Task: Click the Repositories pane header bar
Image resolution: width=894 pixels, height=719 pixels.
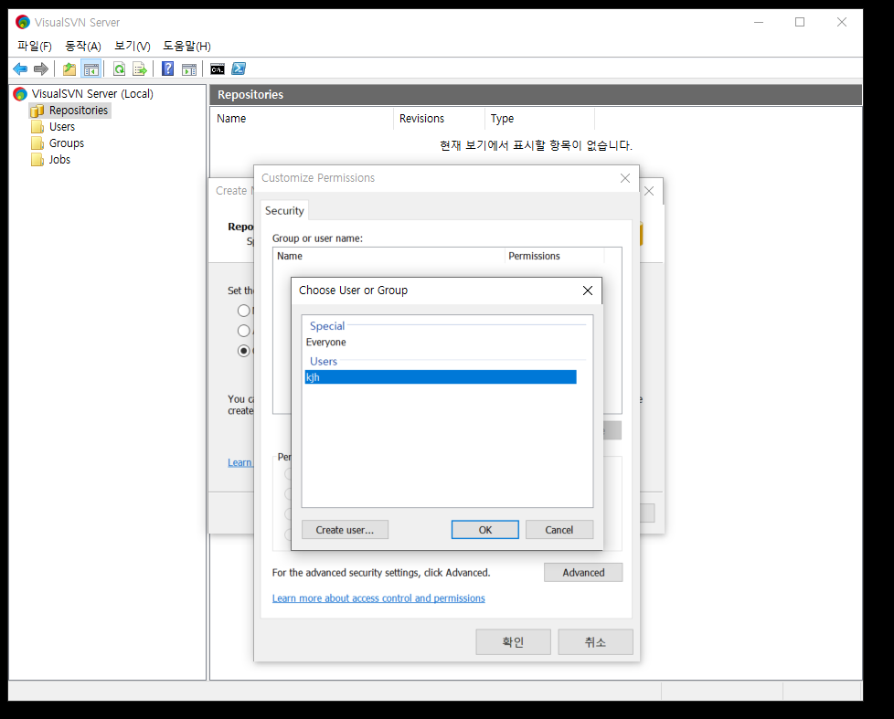Action: [536, 95]
